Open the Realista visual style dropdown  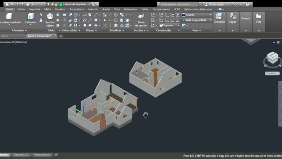[x=211, y=15]
